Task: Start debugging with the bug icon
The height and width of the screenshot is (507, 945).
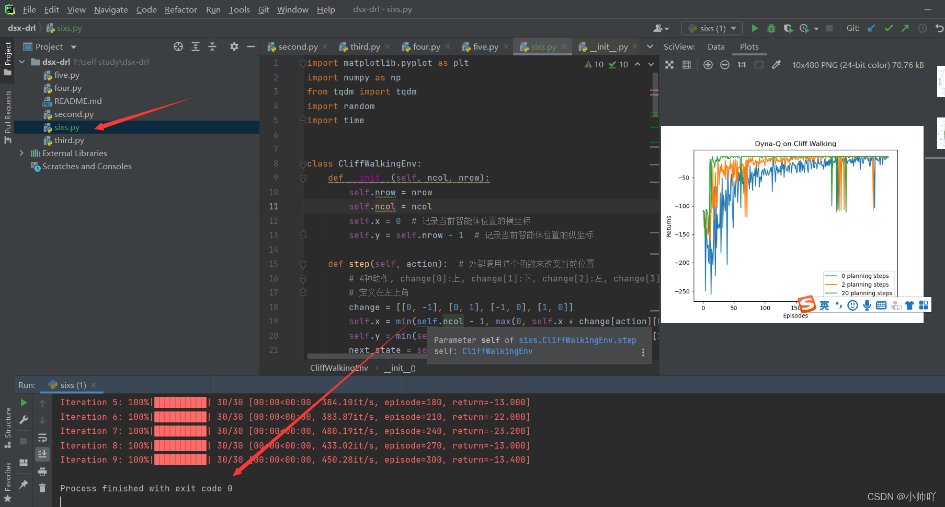Action: point(771,28)
